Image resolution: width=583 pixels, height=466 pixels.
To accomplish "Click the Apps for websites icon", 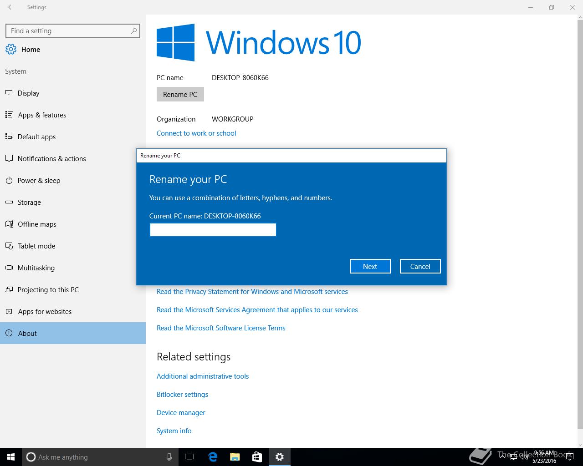I will 9,311.
